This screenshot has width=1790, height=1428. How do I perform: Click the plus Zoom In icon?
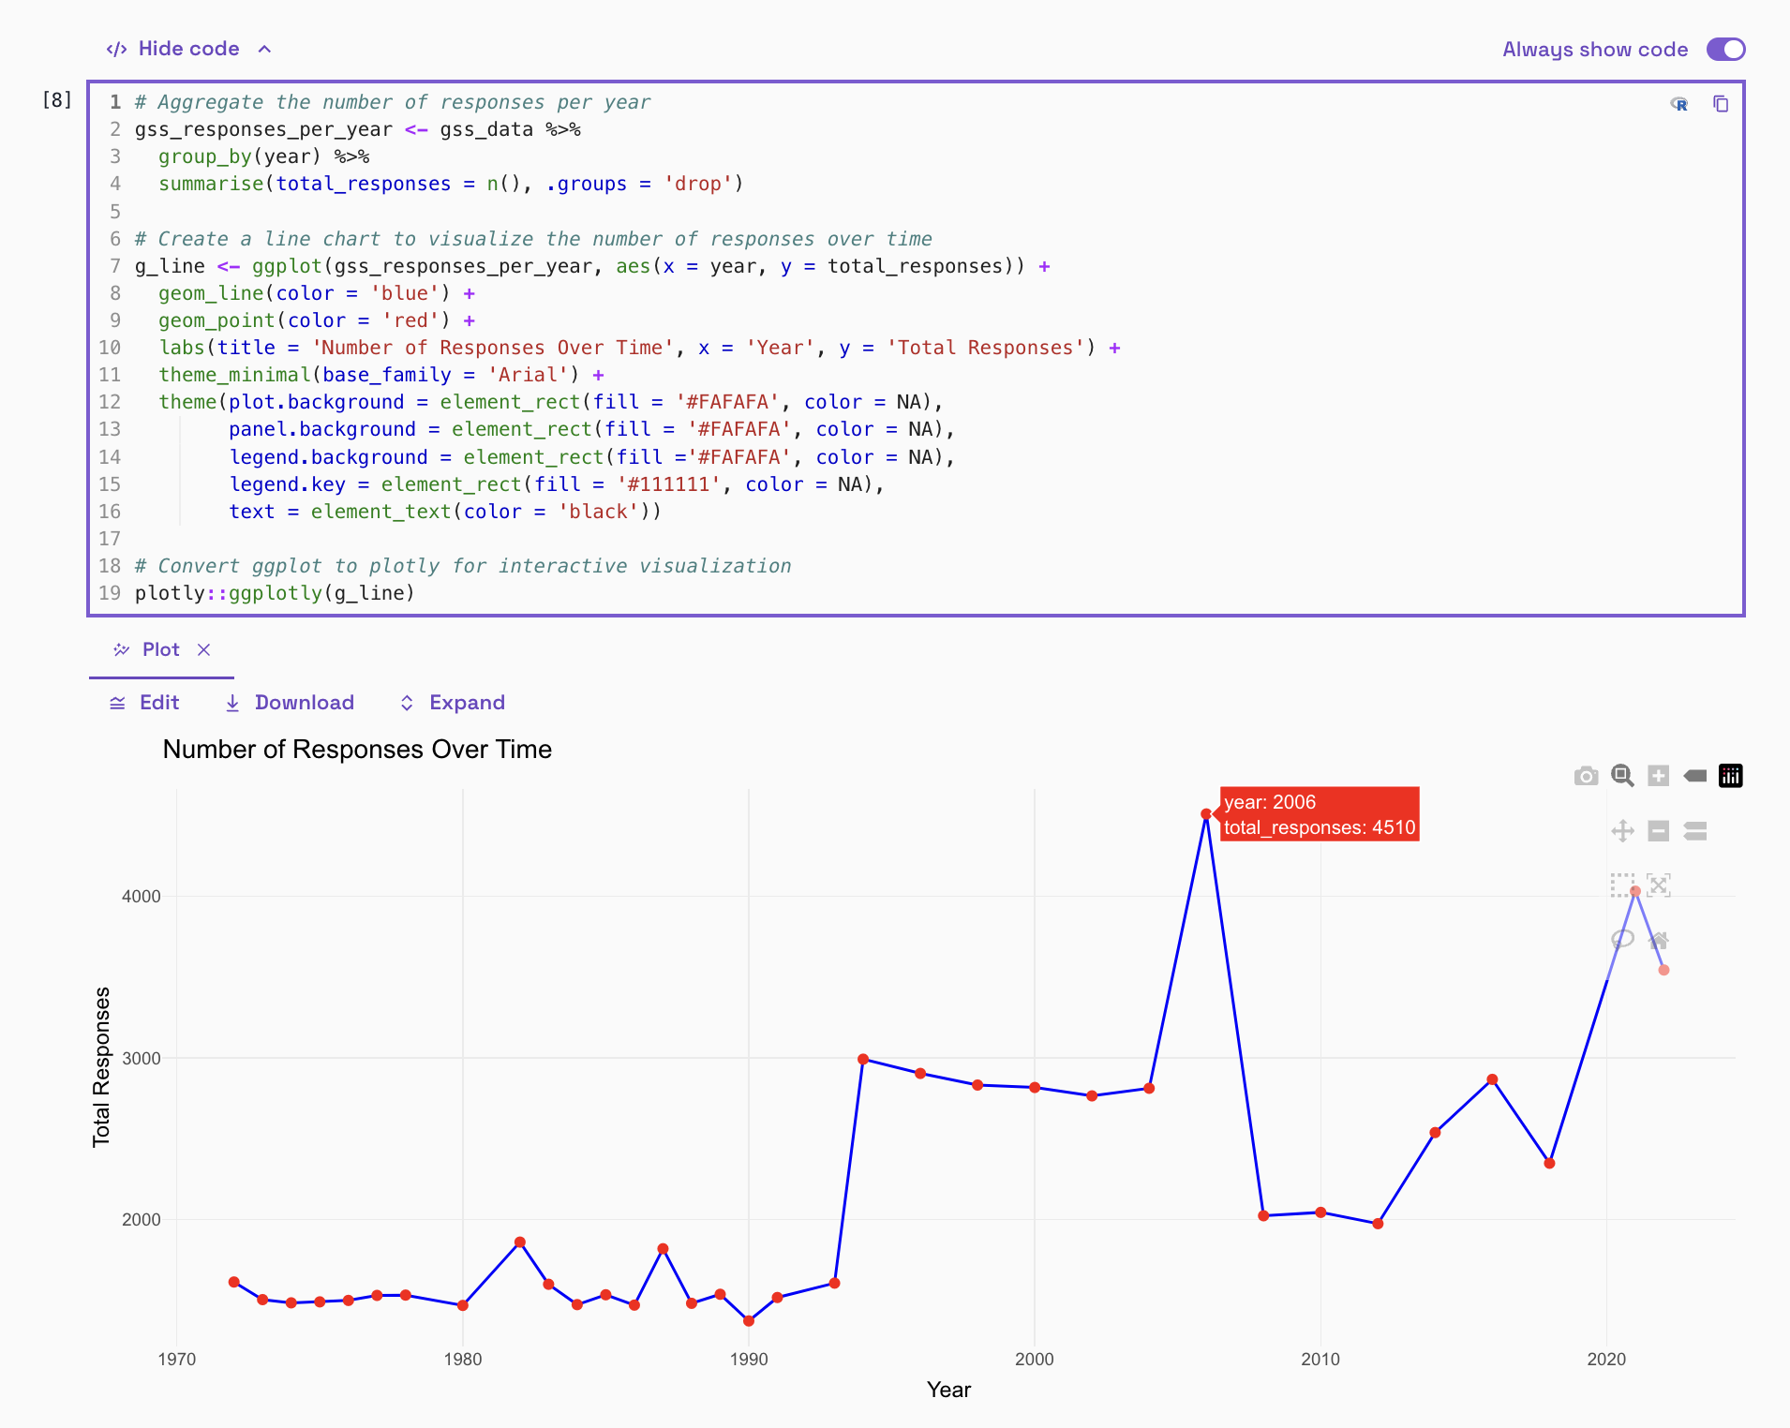pyautogui.click(x=1659, y=776)
